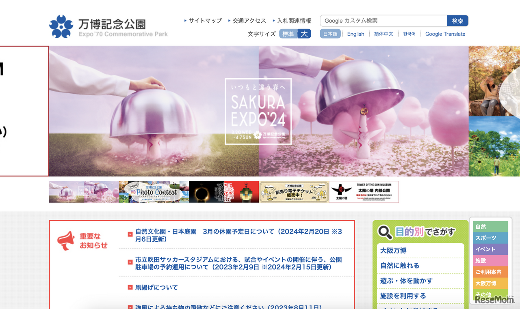Select the 日本語 language button
Screen dimensions: 520x309
(330, 34)
